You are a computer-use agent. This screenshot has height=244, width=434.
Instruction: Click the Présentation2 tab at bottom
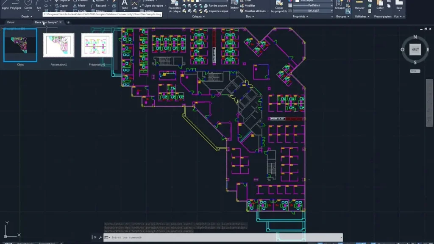pyautogui.click(x=47, y=243)
